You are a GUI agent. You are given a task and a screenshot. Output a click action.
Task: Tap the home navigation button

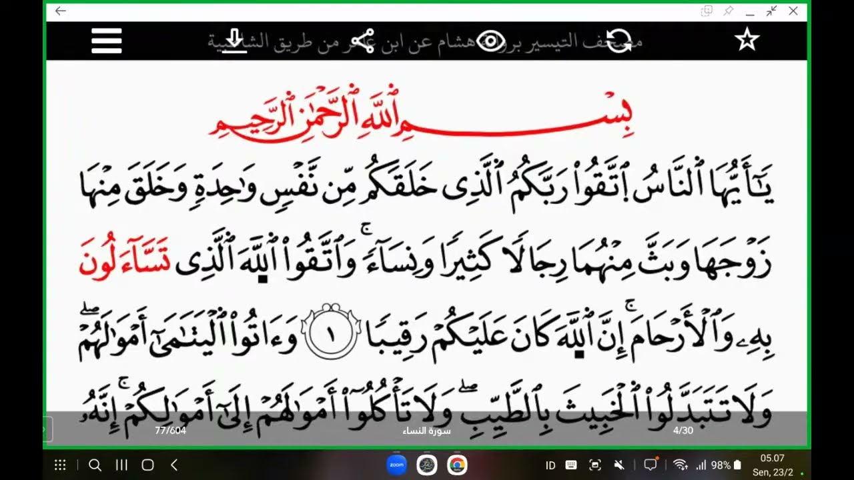[148, 465]
